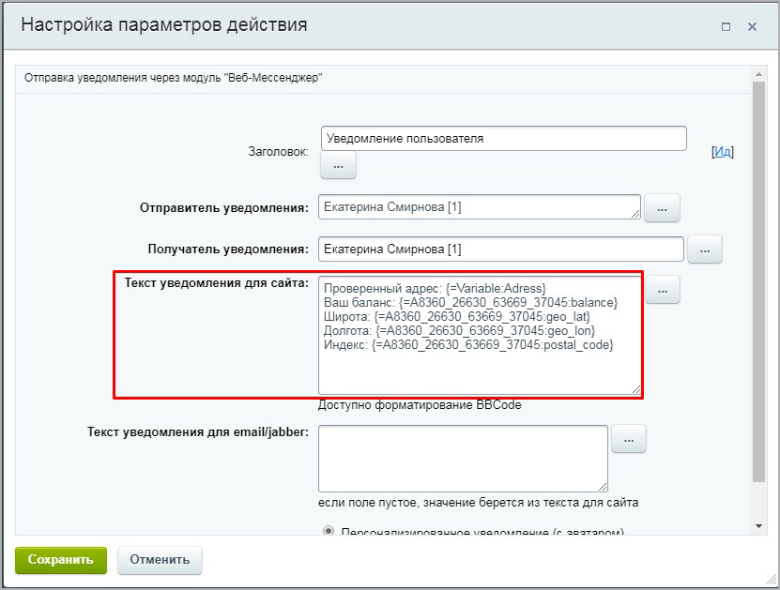
Task: Maximize the action settings dialog
Action: (726, 27)
